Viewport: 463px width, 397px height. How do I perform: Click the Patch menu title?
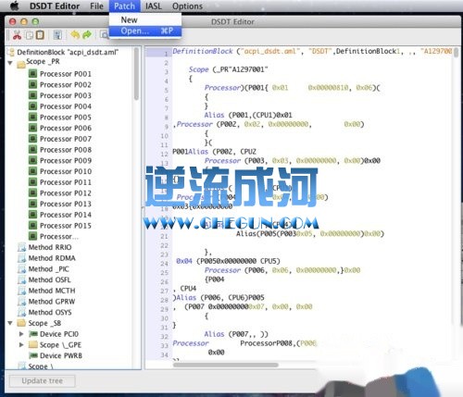coord(124,6)
